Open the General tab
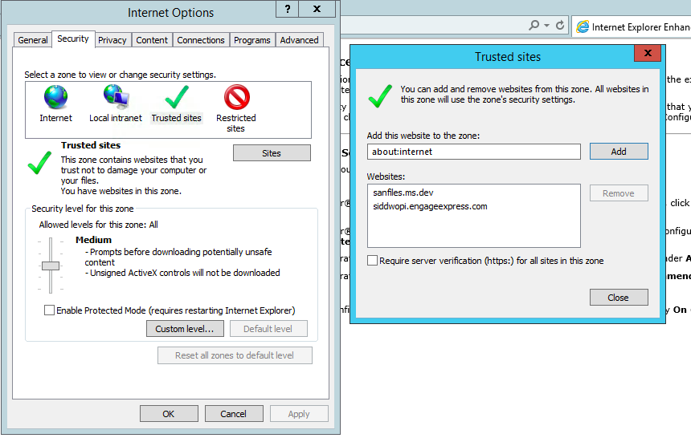The height and width of the screenshot is (438, 691). pos(33,40)
